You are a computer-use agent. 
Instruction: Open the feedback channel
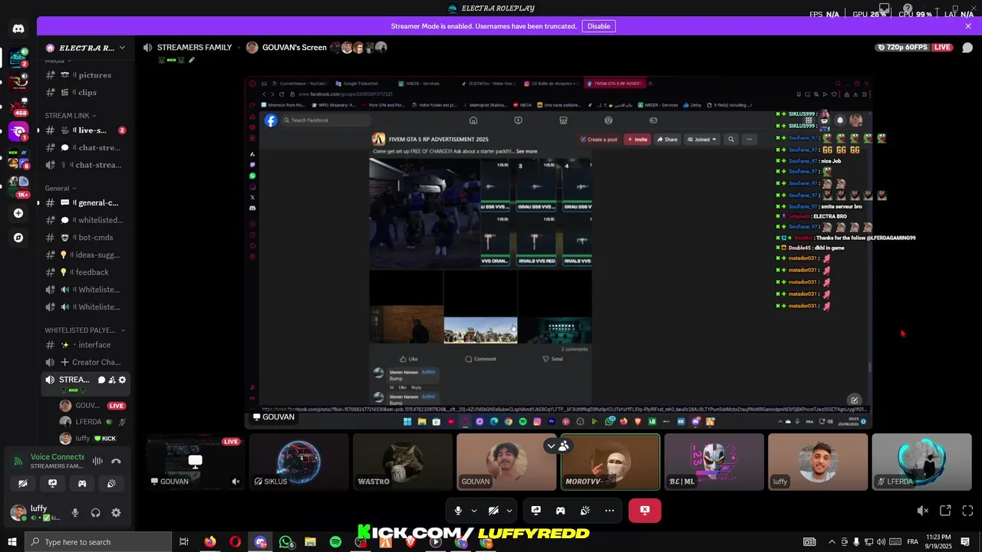point(86,272)
